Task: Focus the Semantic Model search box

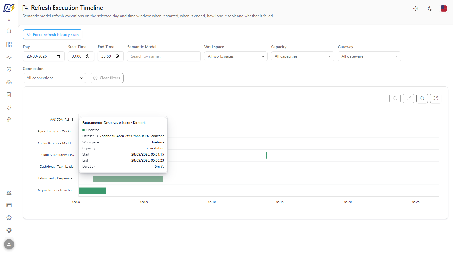Action: 164,56
